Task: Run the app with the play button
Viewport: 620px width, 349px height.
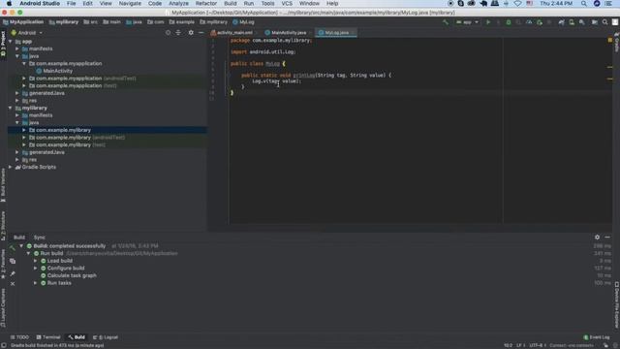Action: click(488, 22)
